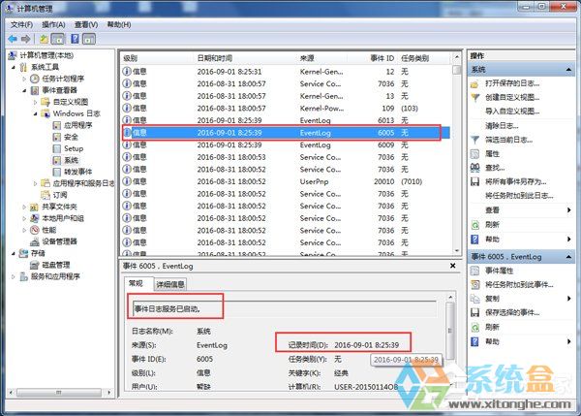
Task: Open the 帮助(H) menu
Action: pos(119,25)
